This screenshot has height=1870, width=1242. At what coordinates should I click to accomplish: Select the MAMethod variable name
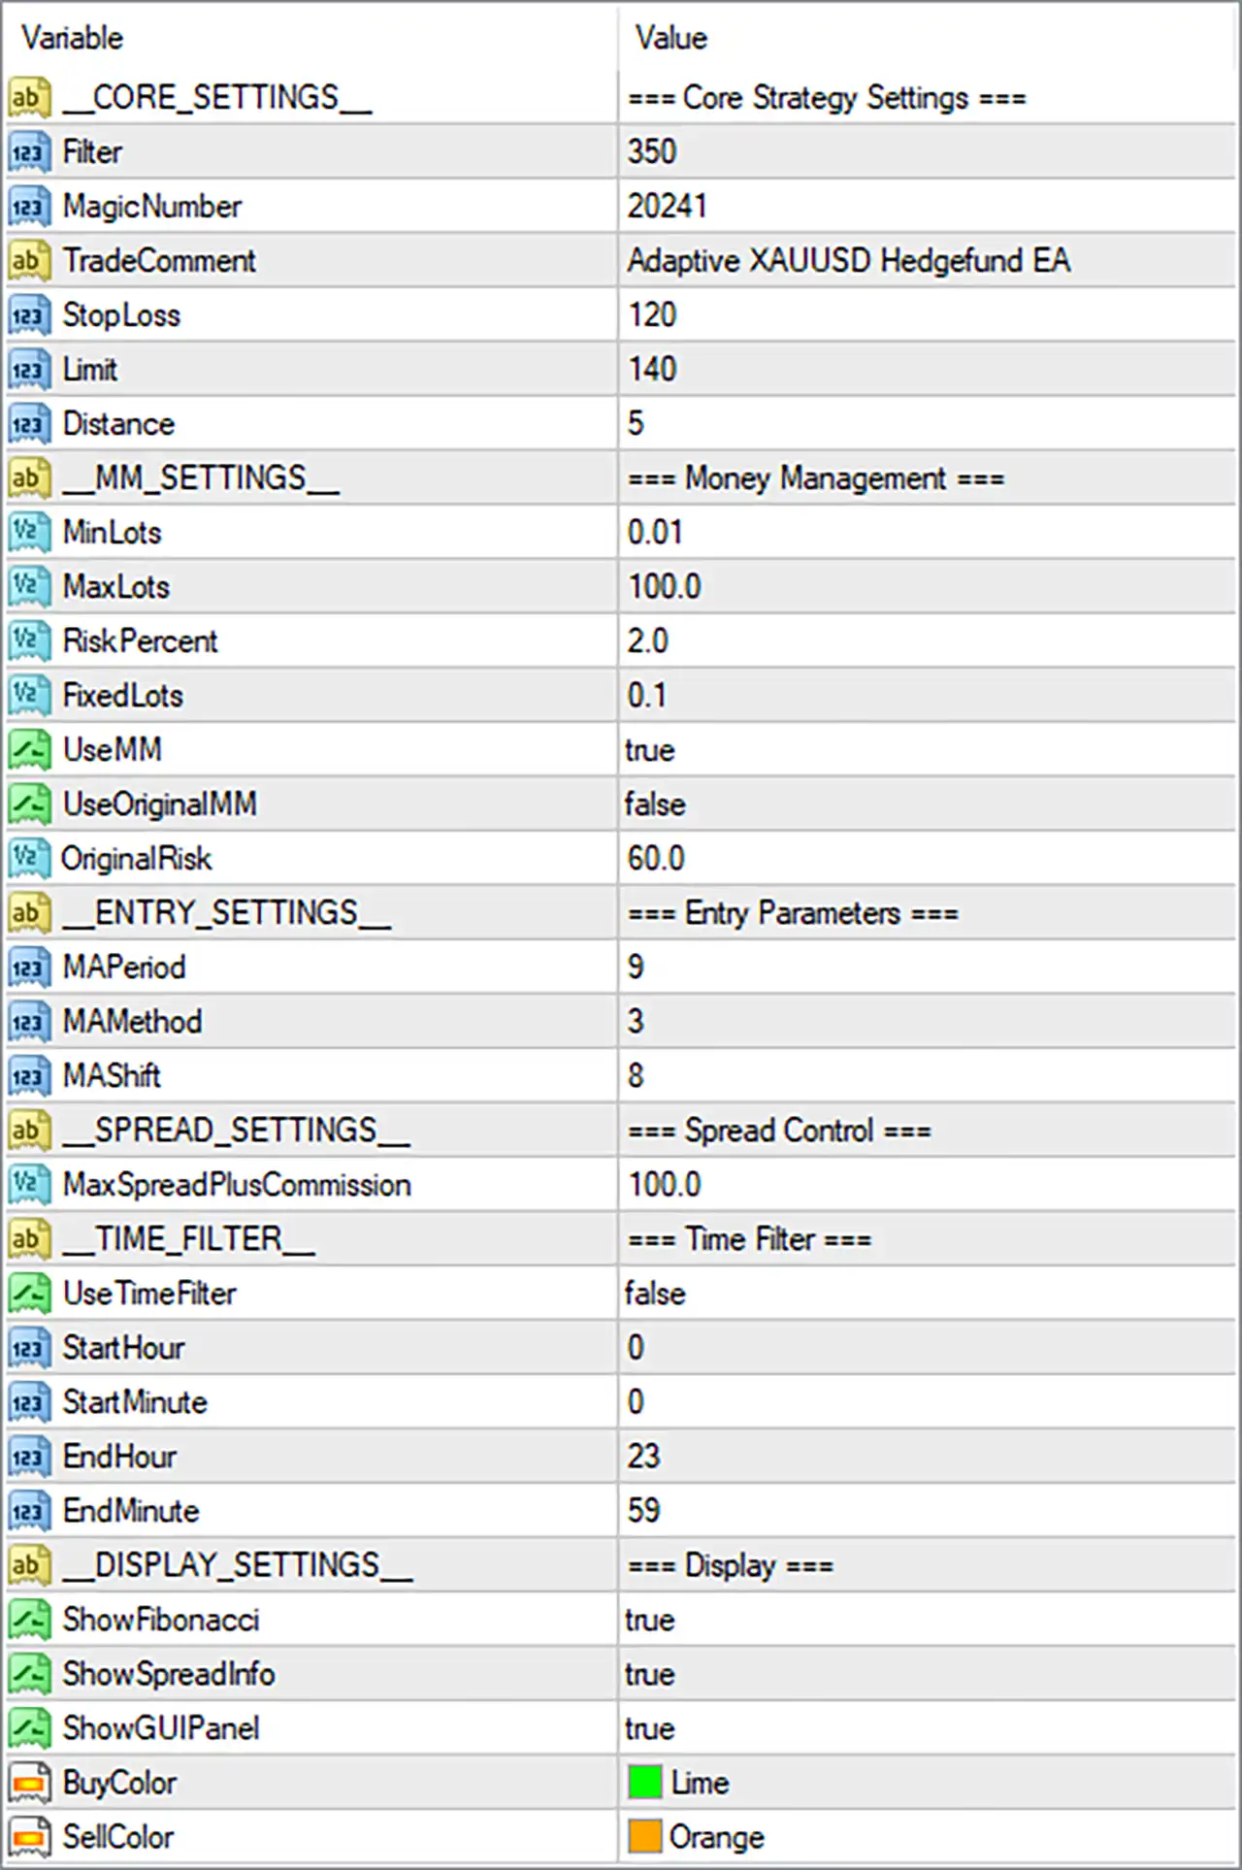click(133, 1022)
